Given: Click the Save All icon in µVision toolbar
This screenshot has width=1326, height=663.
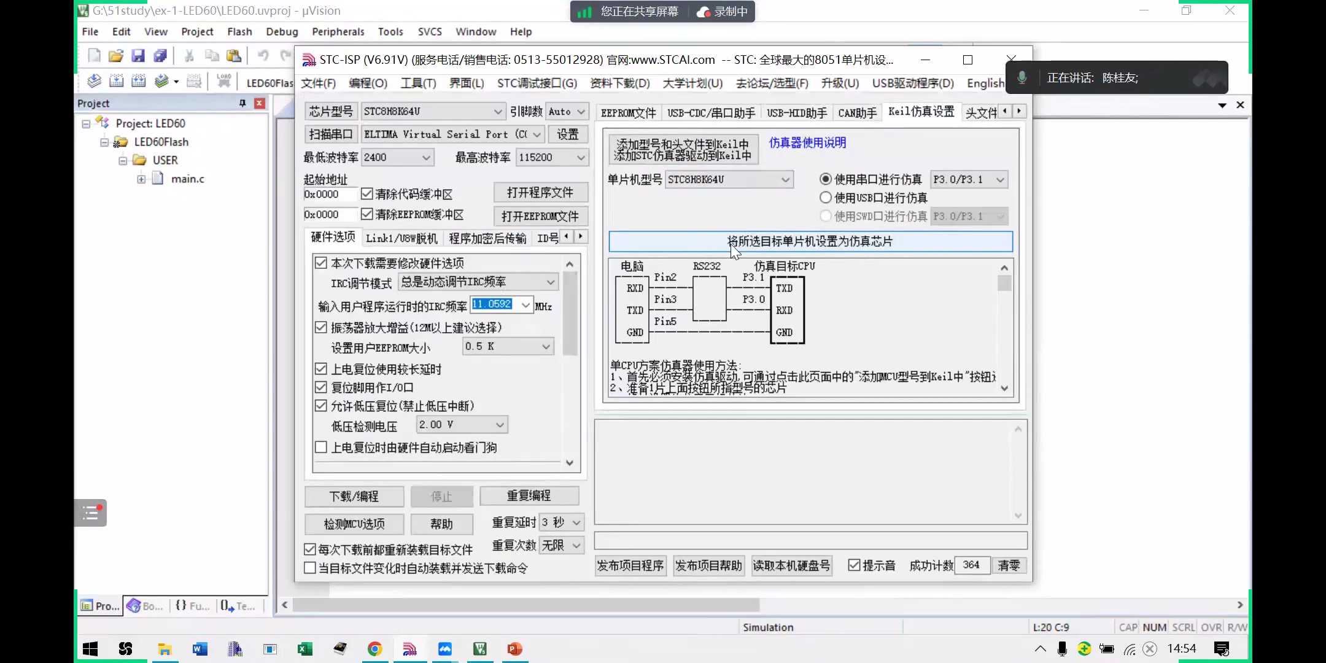Looking at the screenshot, I should pos(160,56).
